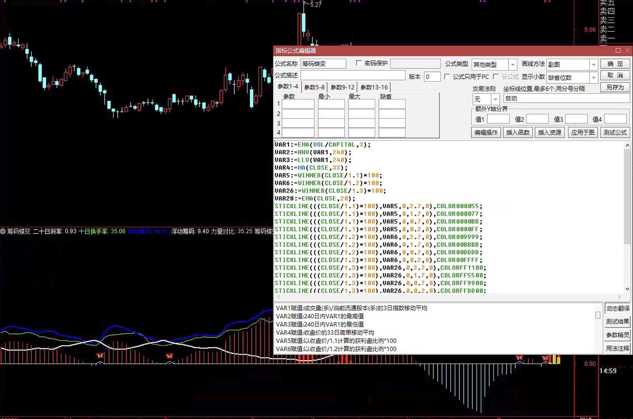Expand the 显示小数 dropdown
Screen dimensions: 633x419
(x=593, y=77)
